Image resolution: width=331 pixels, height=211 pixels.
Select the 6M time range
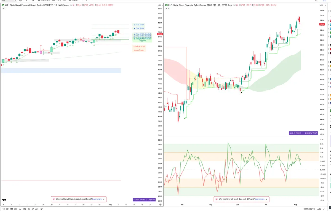[x=20, y=209]
